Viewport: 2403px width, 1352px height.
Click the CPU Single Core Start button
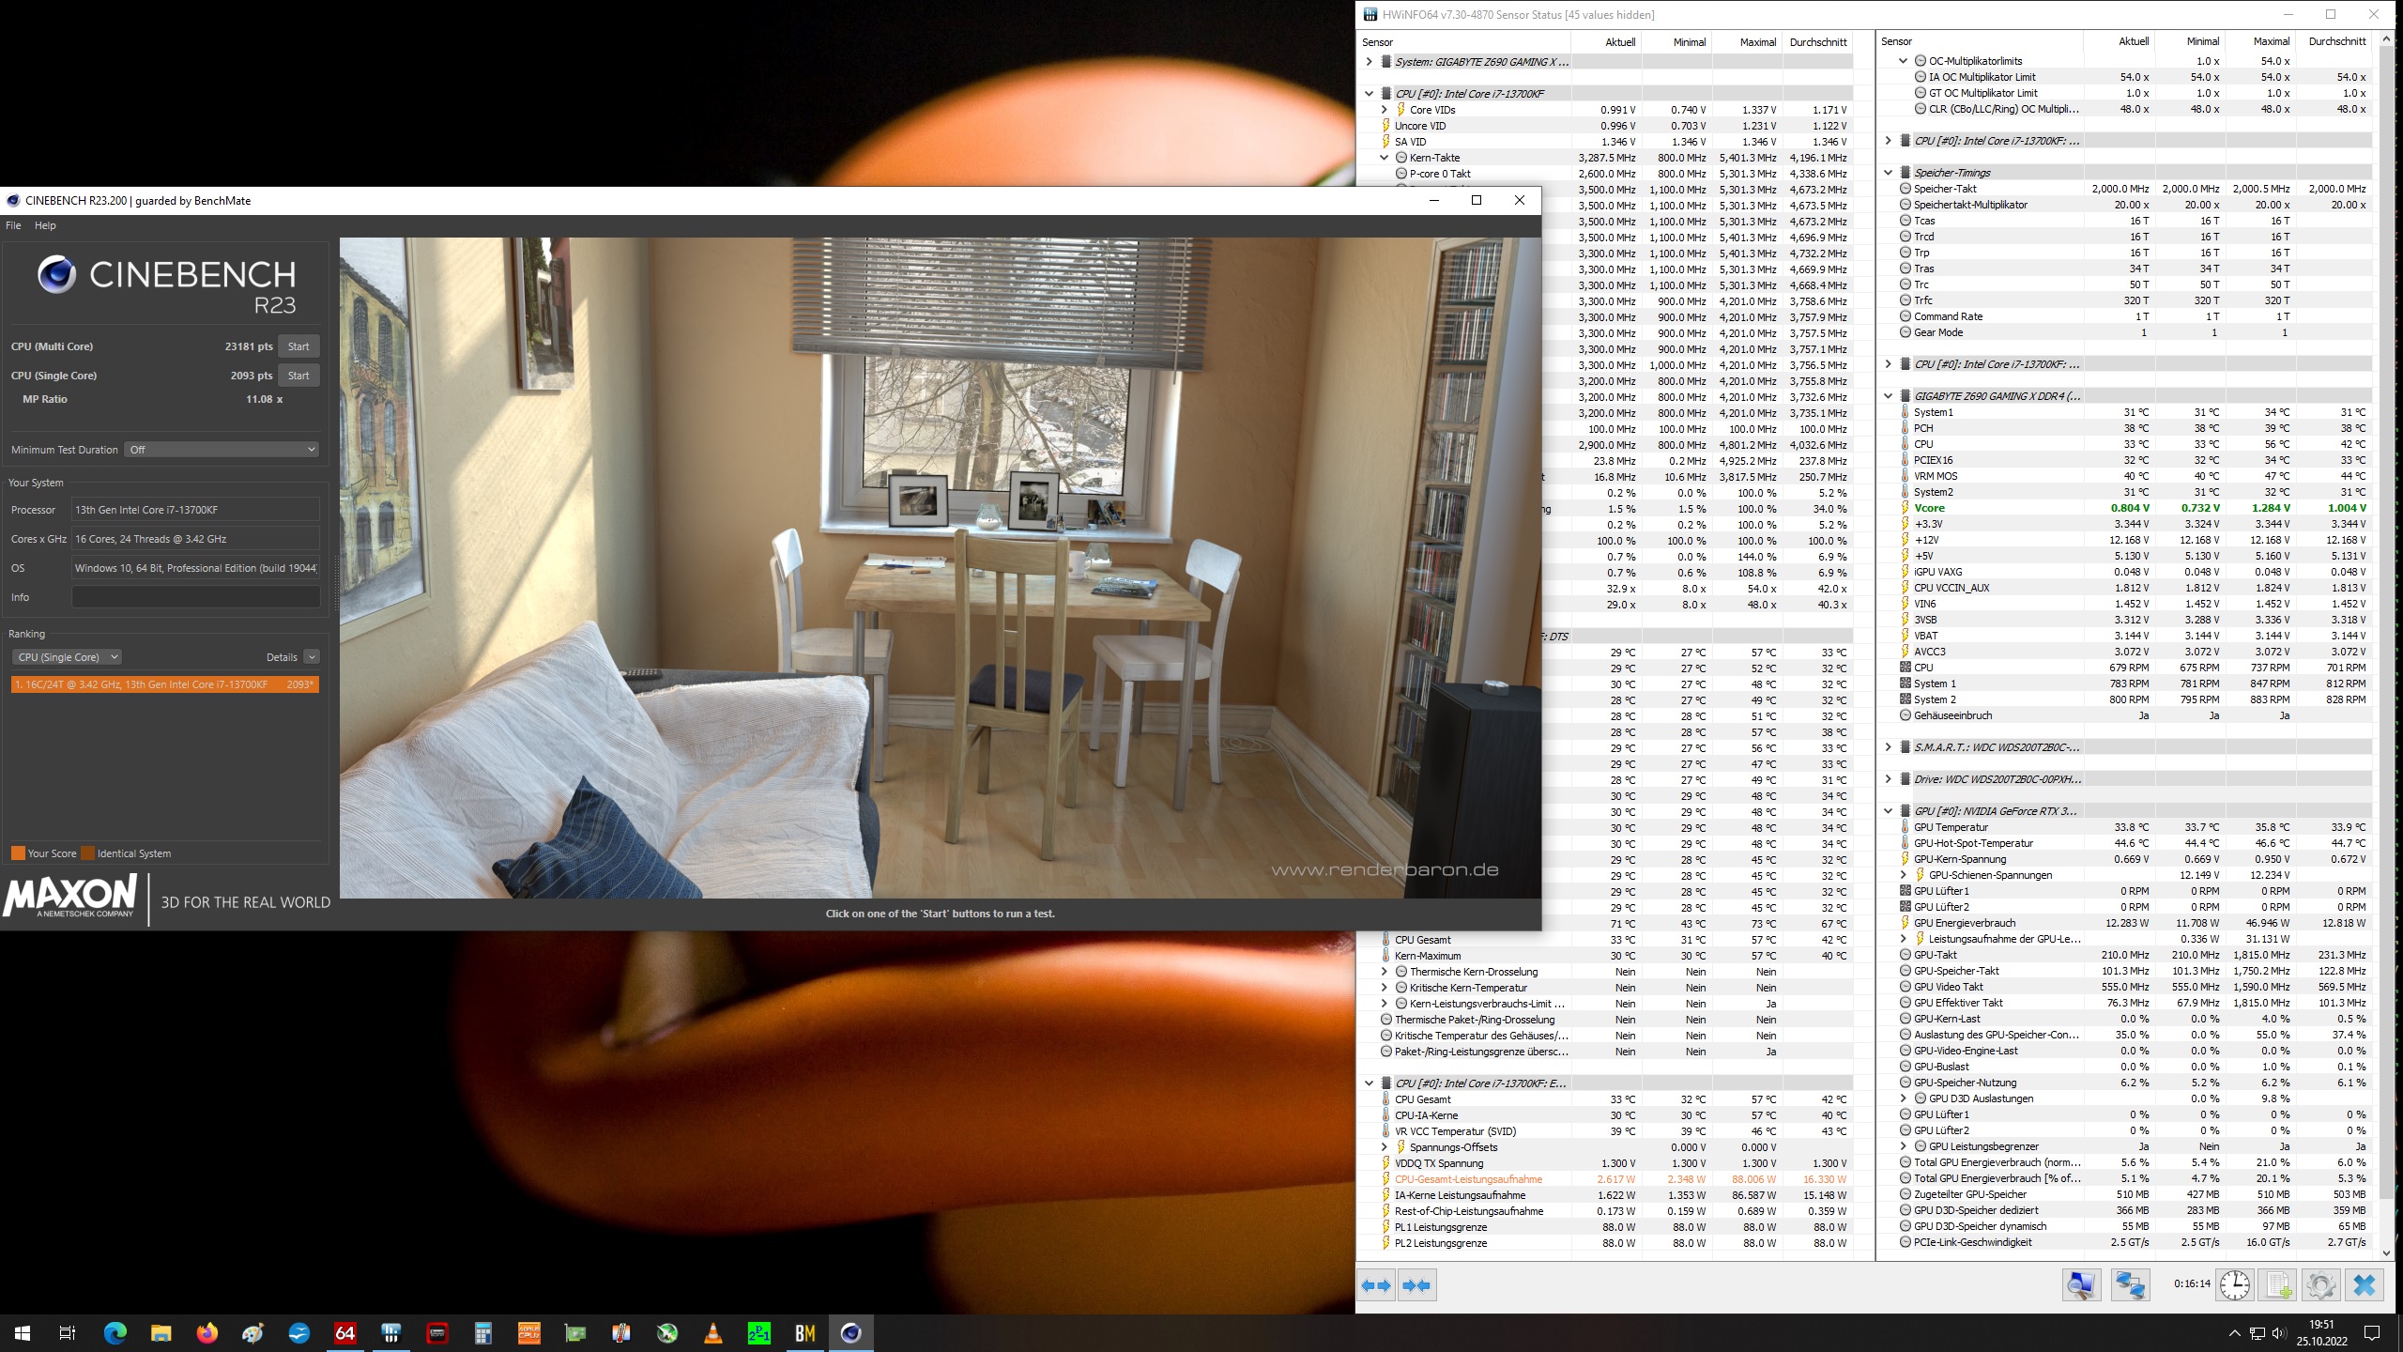(297, 375)
